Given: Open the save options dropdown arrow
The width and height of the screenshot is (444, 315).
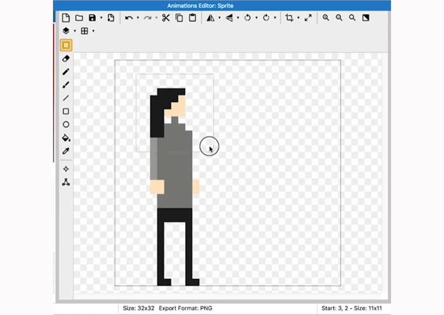Looking at the screenshot, I should click(x=101, y=18).
